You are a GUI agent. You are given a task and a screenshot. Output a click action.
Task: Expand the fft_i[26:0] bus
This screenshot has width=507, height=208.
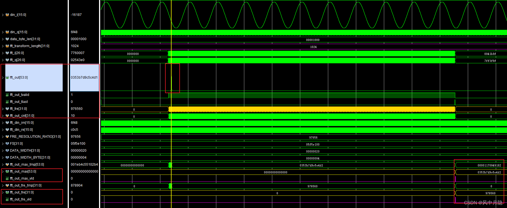pos(3,53)
